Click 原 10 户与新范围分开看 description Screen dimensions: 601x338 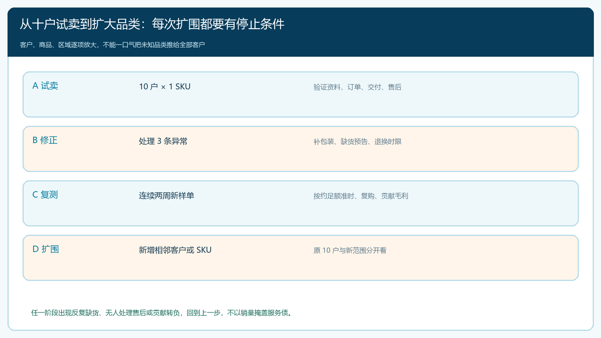(x=350, y=250)
